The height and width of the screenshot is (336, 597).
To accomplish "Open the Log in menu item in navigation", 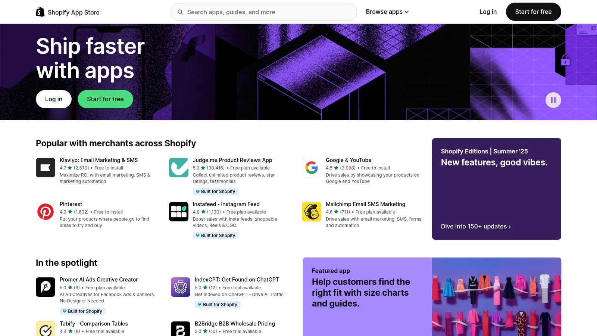I will (x=488, y=12).
